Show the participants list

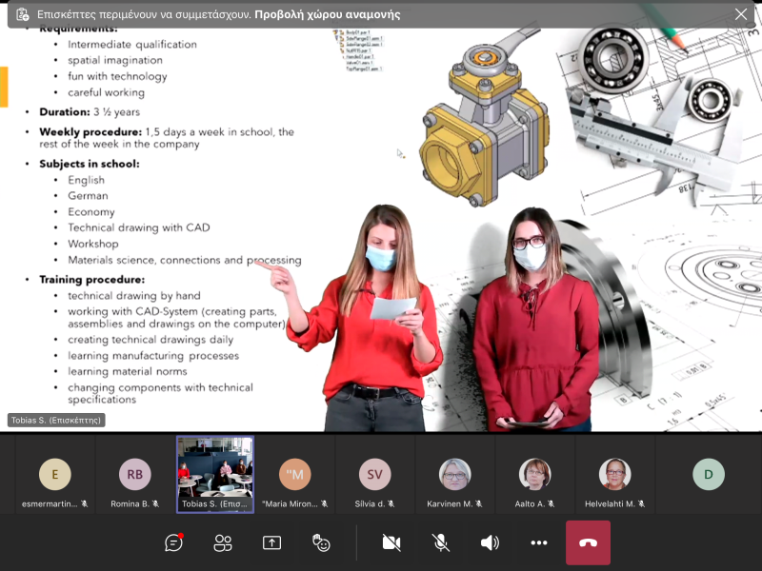(223, 542)
